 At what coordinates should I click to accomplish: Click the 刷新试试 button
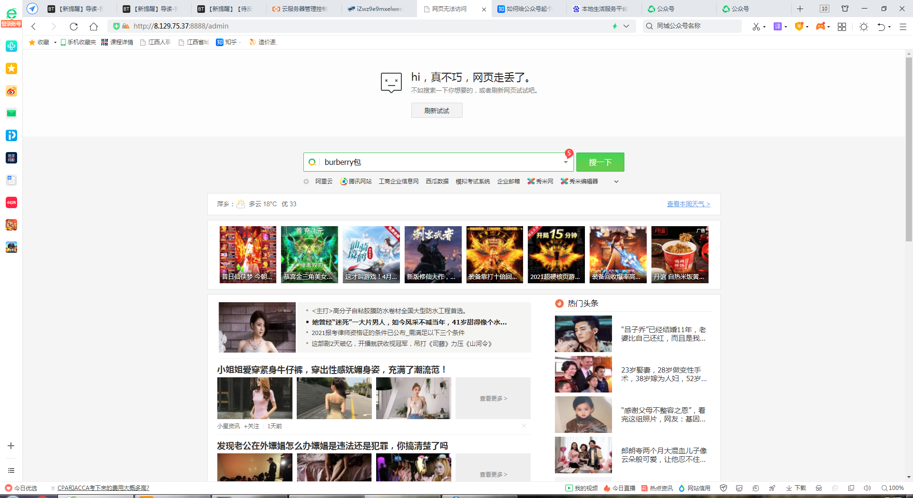[x=437, y=110]
